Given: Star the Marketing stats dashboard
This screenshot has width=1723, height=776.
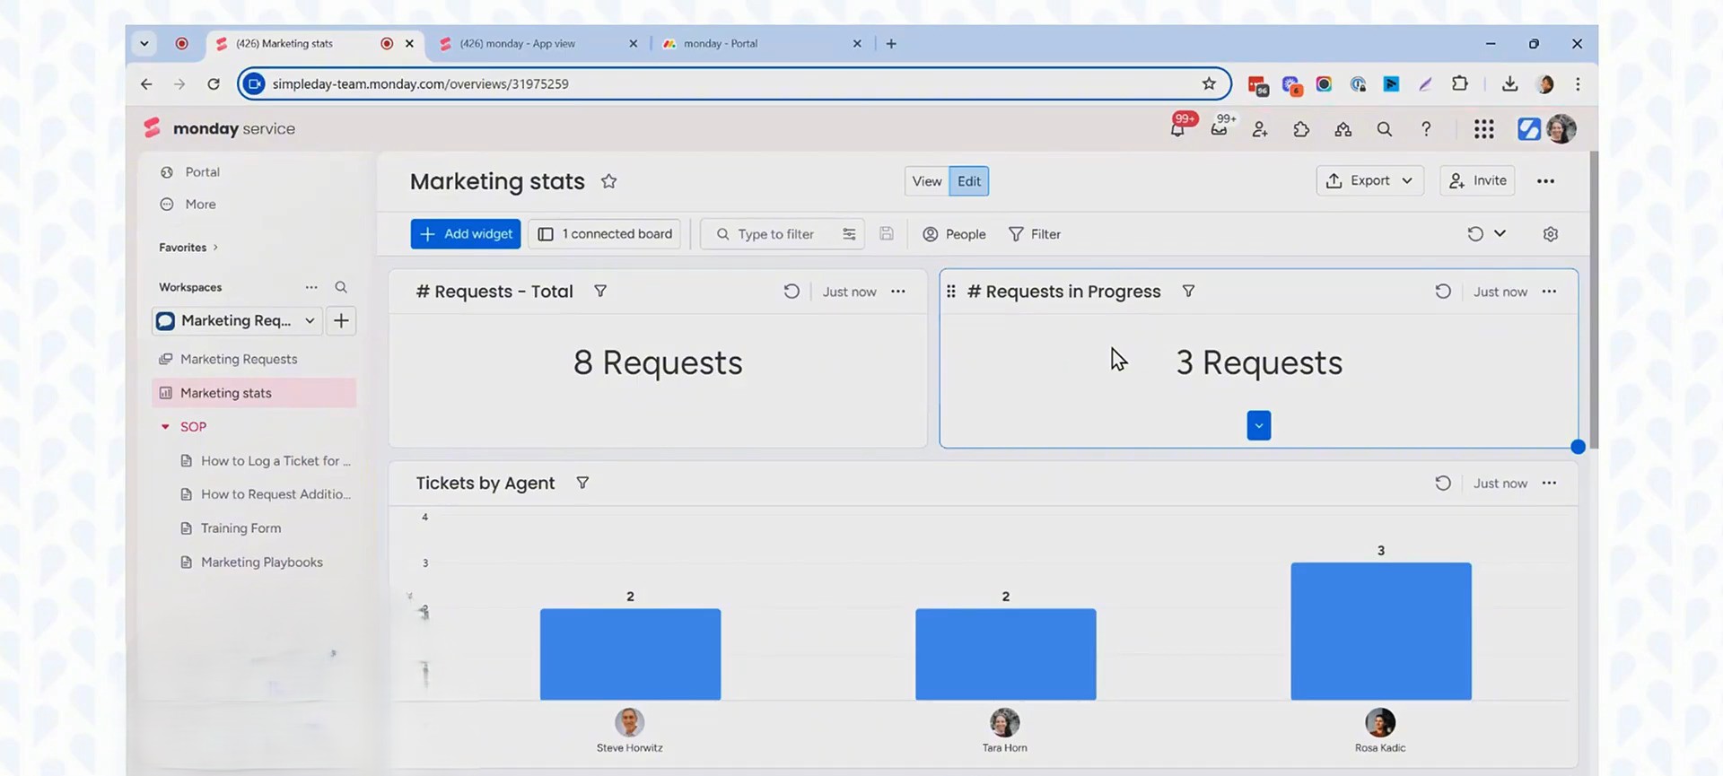Looking at the screenshot, I should (x=608, y=181).
